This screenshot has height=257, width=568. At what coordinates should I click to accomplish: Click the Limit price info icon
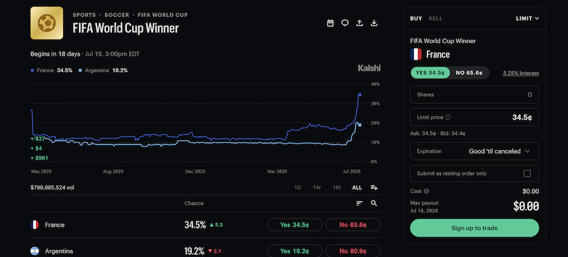tap(448, 118)
